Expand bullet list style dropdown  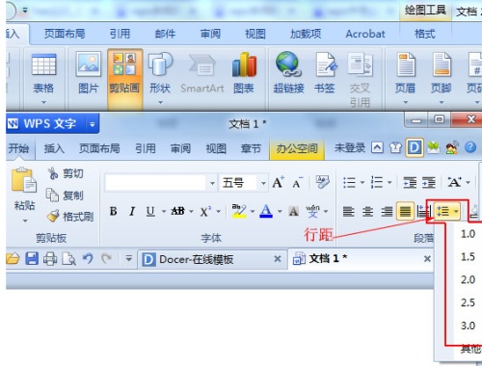point(362,183)
